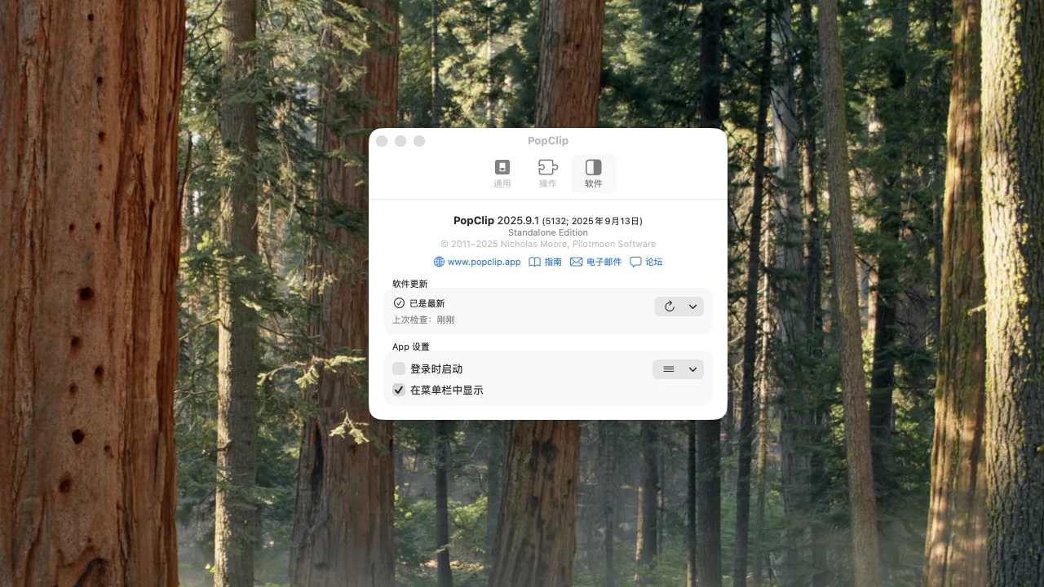Click the PopClip window title bar
The image size is (1044, 587).
[548, 141]
